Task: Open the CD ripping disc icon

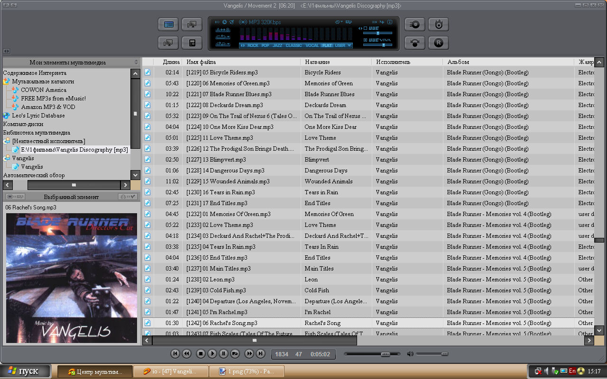Action: point(415,24)
